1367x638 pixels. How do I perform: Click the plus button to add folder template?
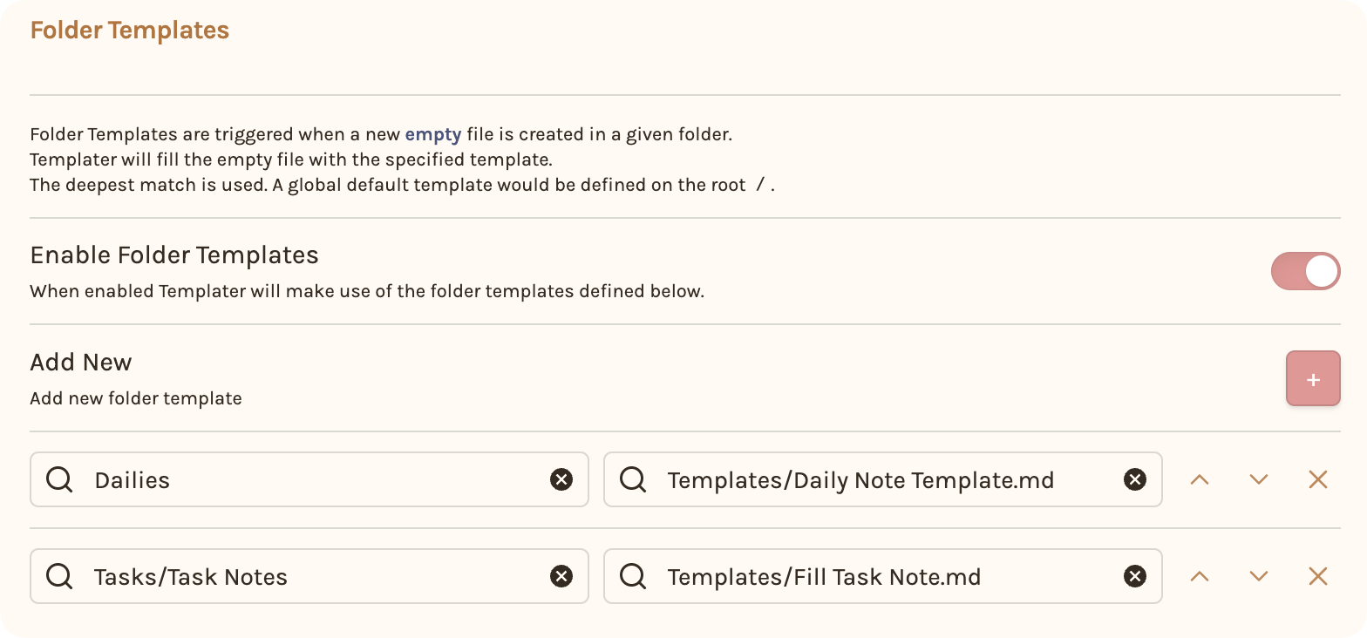(x=1313, y=379)
